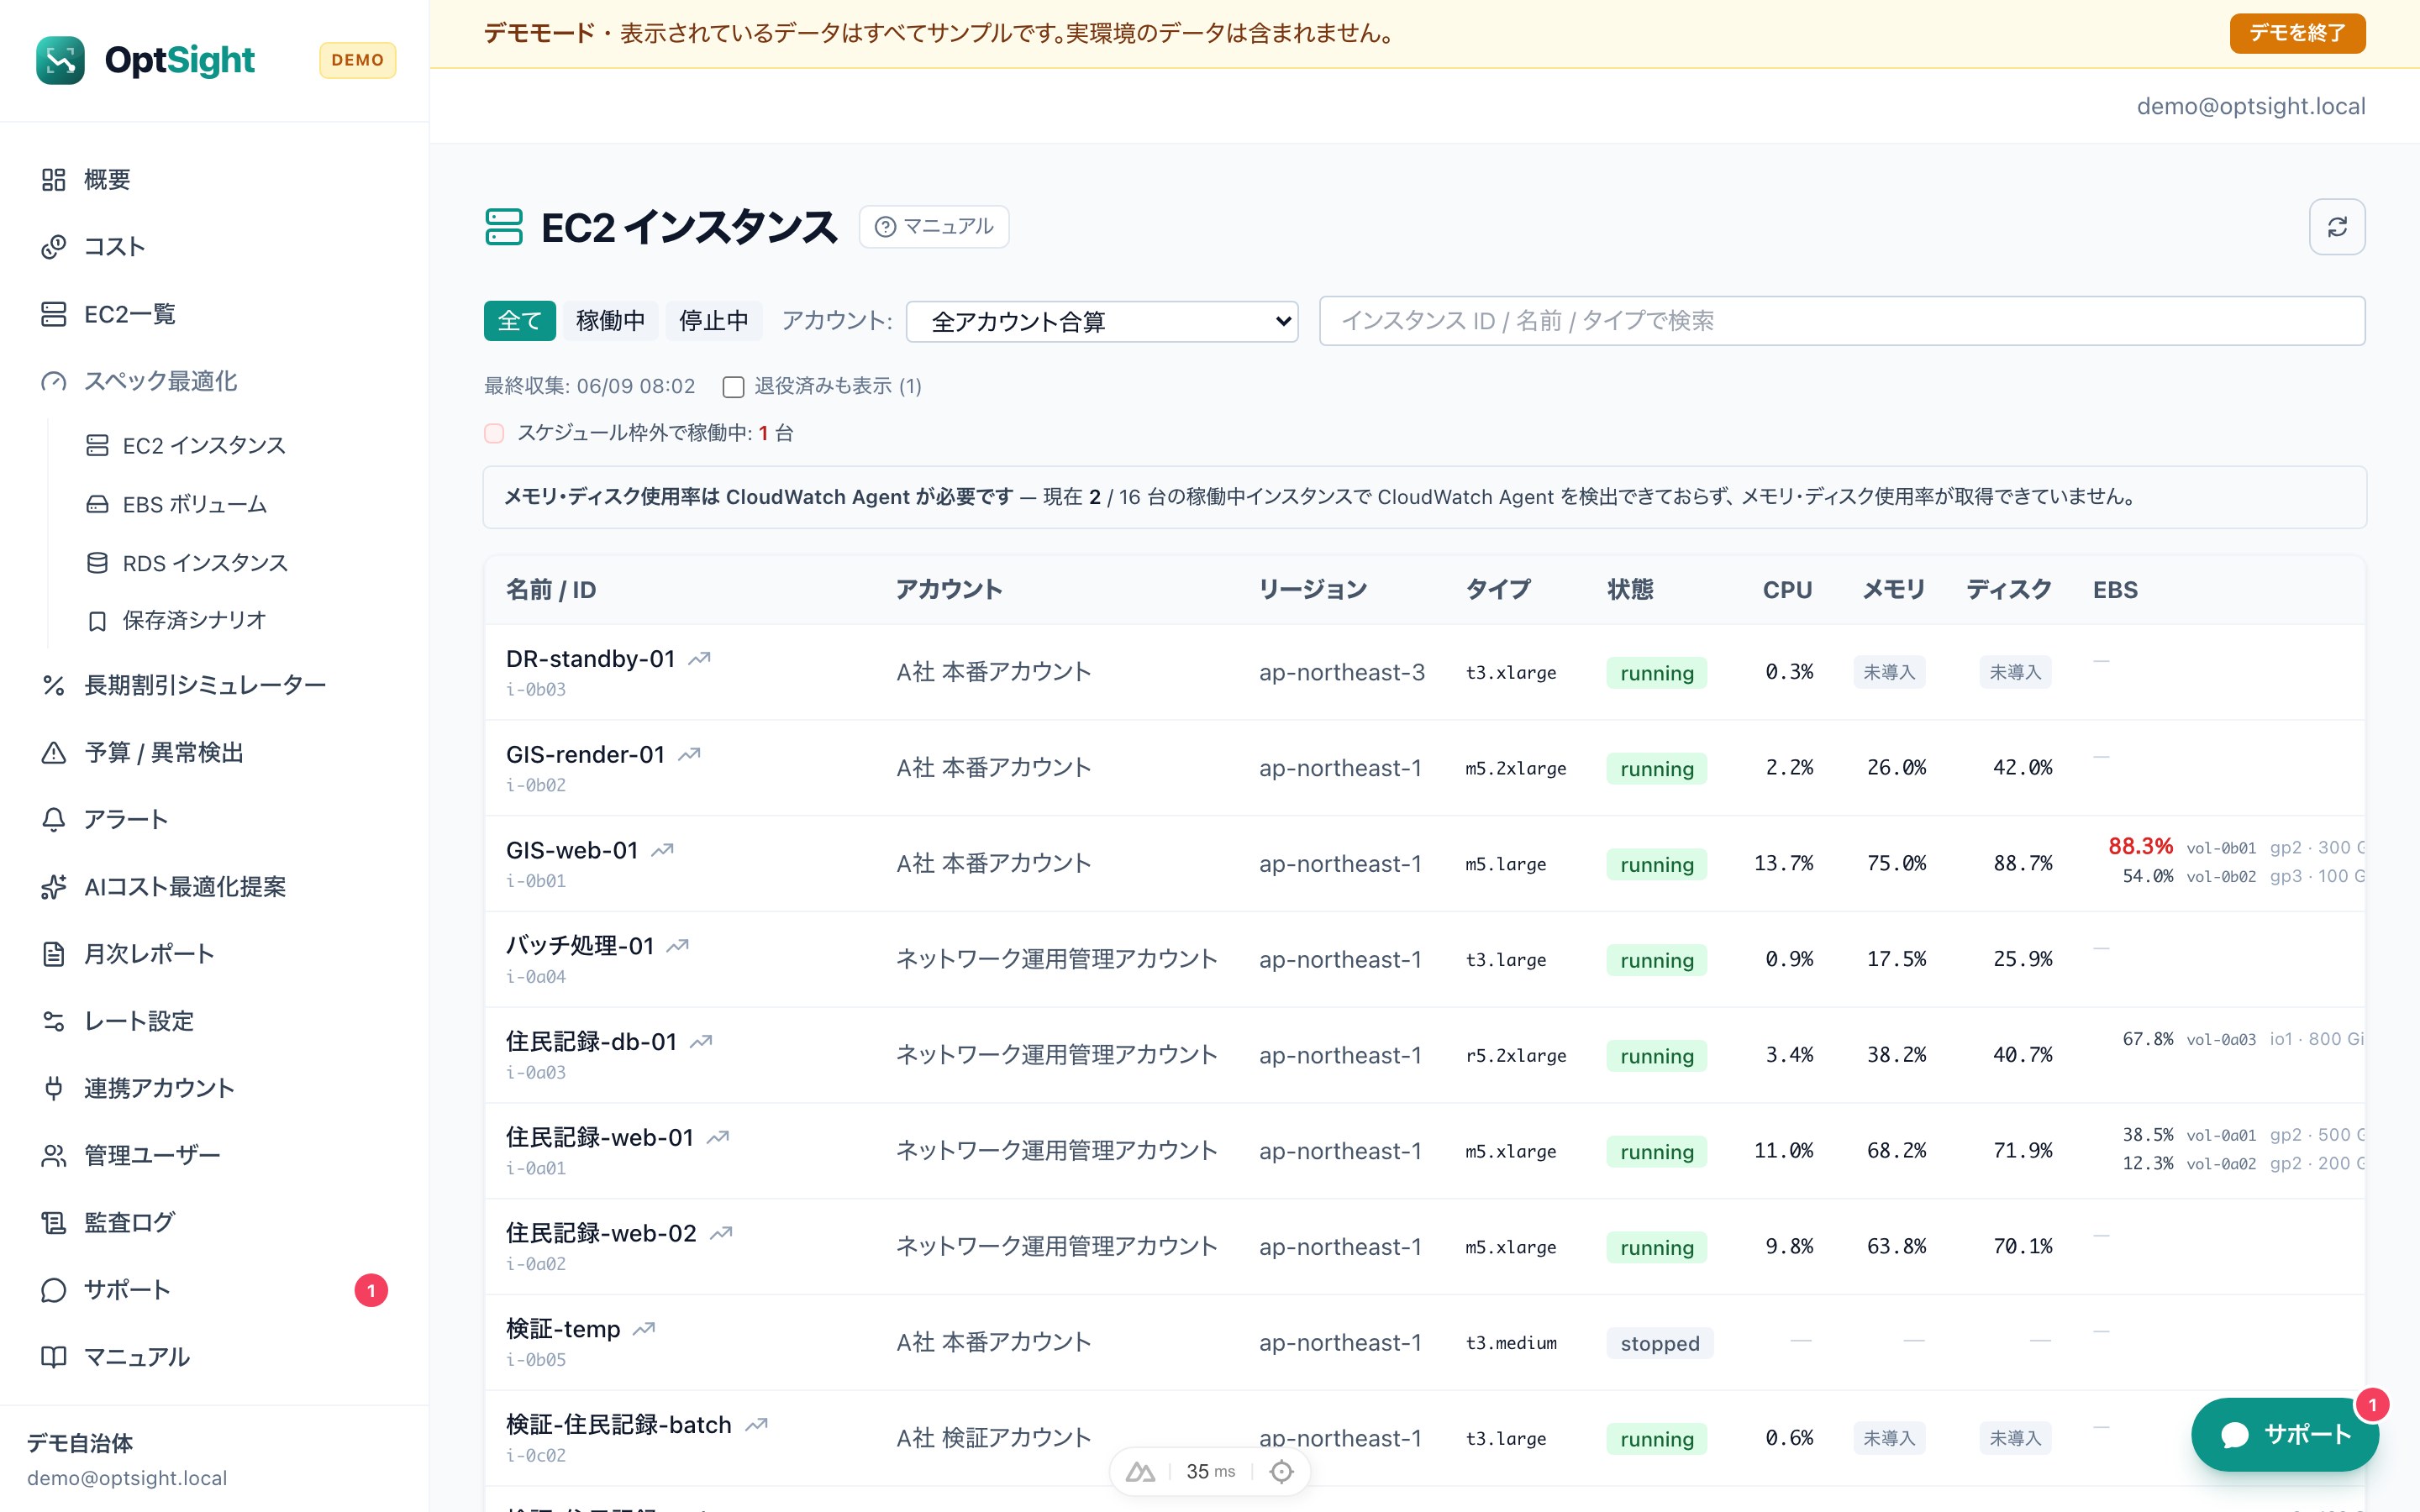Click trend icon next to 検証-住民記録-batch
This screenshot has width=2420, height=1512.
tap(756, 1425)
